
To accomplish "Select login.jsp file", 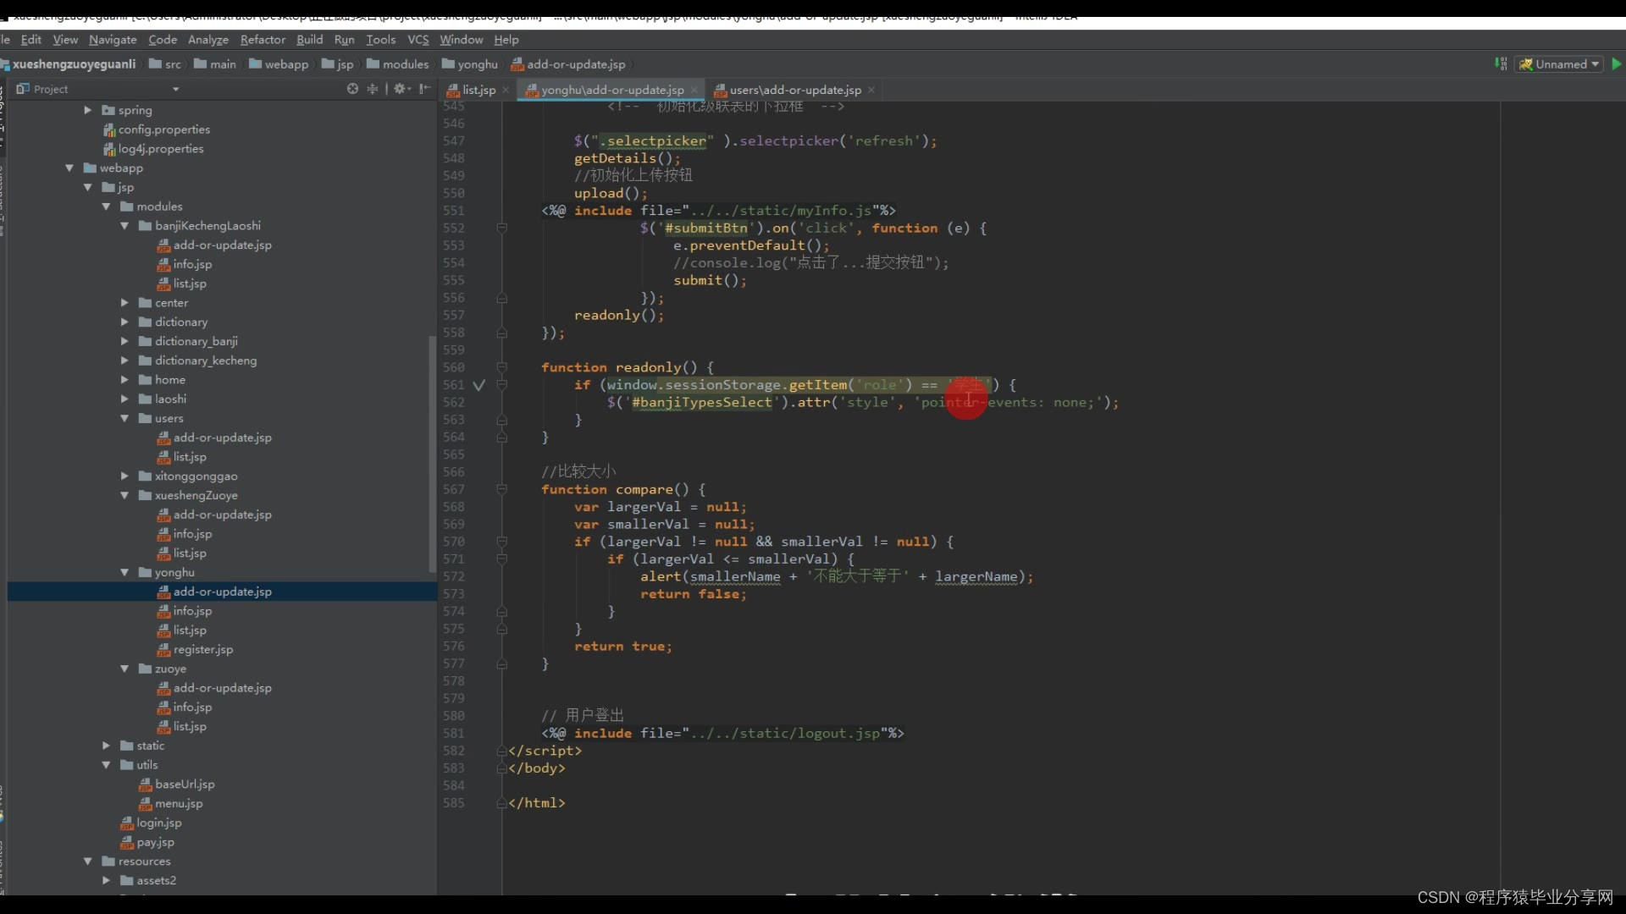I will click(x=151, y=823).
